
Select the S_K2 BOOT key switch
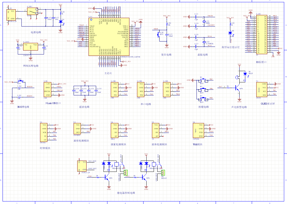tap(19, 82)
